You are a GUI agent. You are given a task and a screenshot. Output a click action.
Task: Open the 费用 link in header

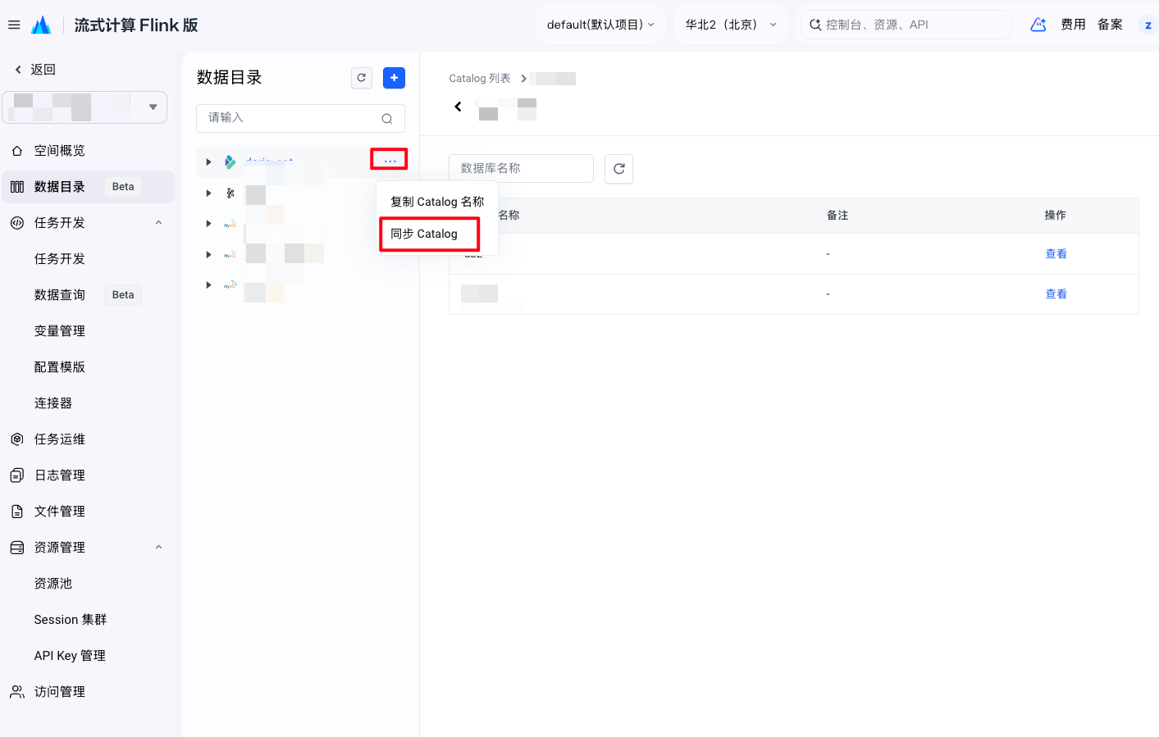pyautogui.click(x=1073, y=25)
